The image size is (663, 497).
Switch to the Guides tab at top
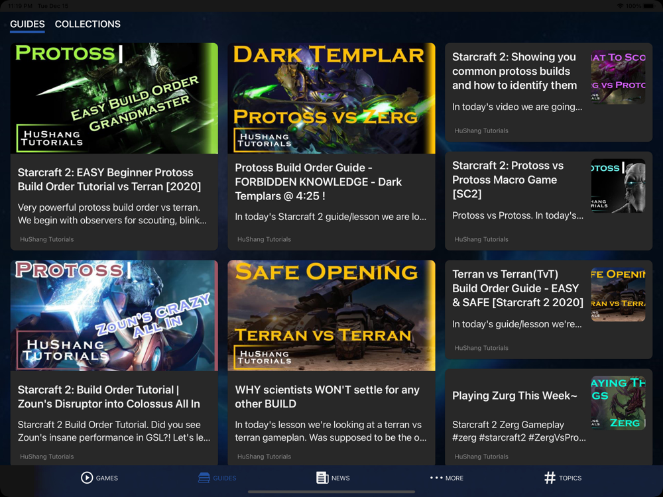[x=27, y=24]
